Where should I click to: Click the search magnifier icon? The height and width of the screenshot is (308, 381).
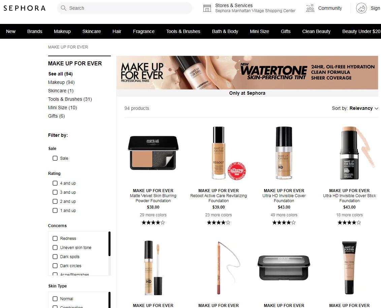click(63, 8)
